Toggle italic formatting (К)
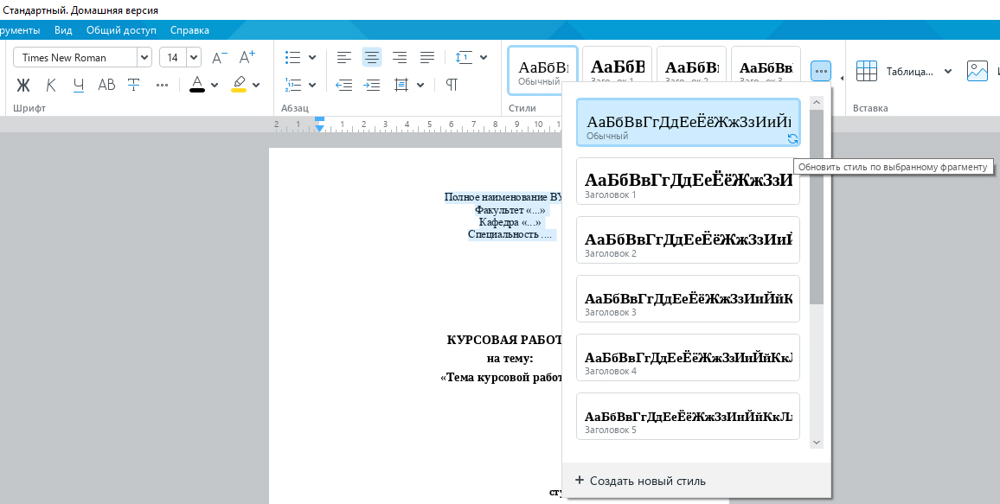Viewport: 1000px width, 504px height. tap(51, 85)
